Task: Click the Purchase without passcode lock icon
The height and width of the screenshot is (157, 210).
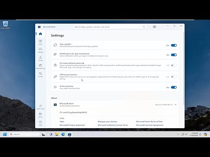Action: (x=55, y=65)
